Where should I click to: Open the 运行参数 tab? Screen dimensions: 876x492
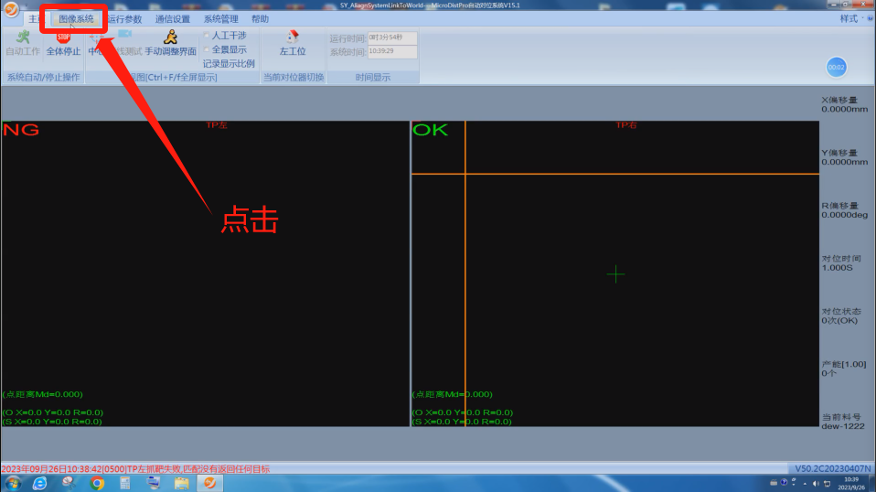click(124, 18)
